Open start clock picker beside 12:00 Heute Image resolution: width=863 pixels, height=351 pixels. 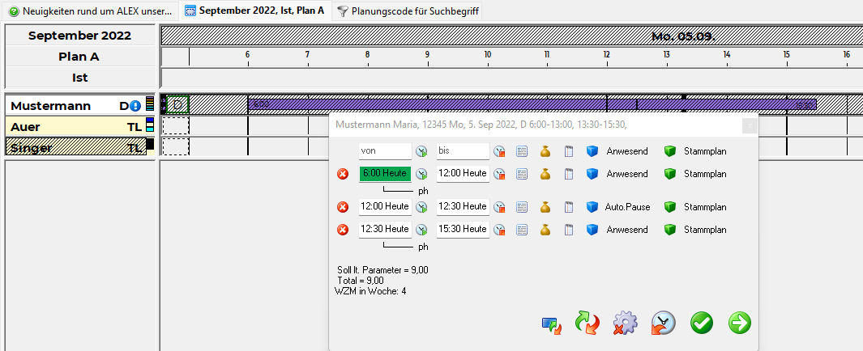tap(421, 207)
